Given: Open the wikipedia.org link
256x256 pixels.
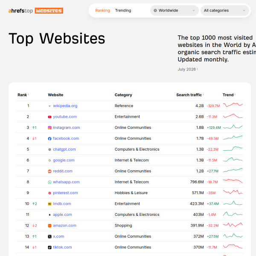Looking at the screenshot, I should (x=65, y=106).
